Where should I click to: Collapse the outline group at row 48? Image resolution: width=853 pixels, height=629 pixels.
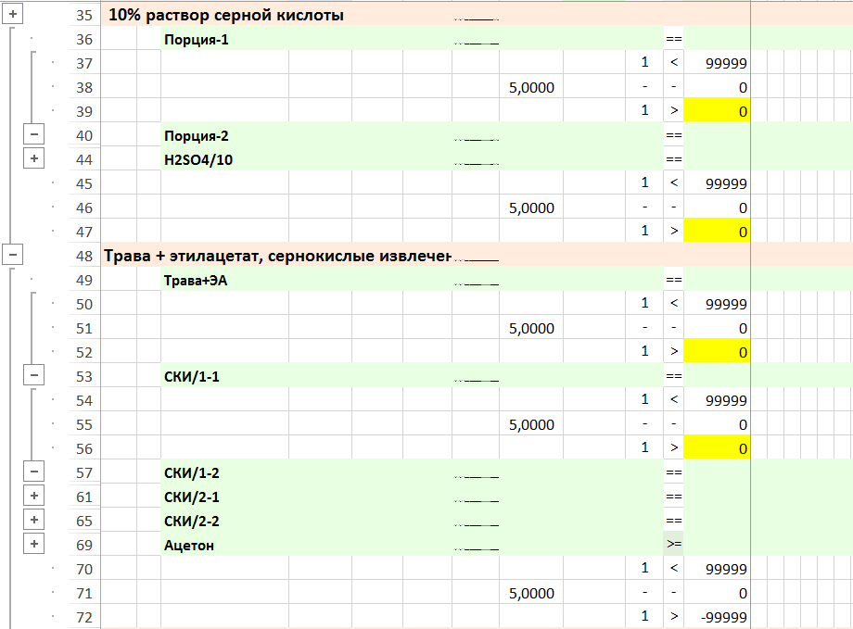pos(14,256)
